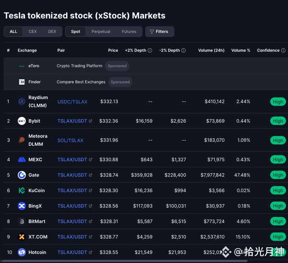288x263 pixels.
Task: Click the $359,928 depth value
Action: tap(141, 175)
